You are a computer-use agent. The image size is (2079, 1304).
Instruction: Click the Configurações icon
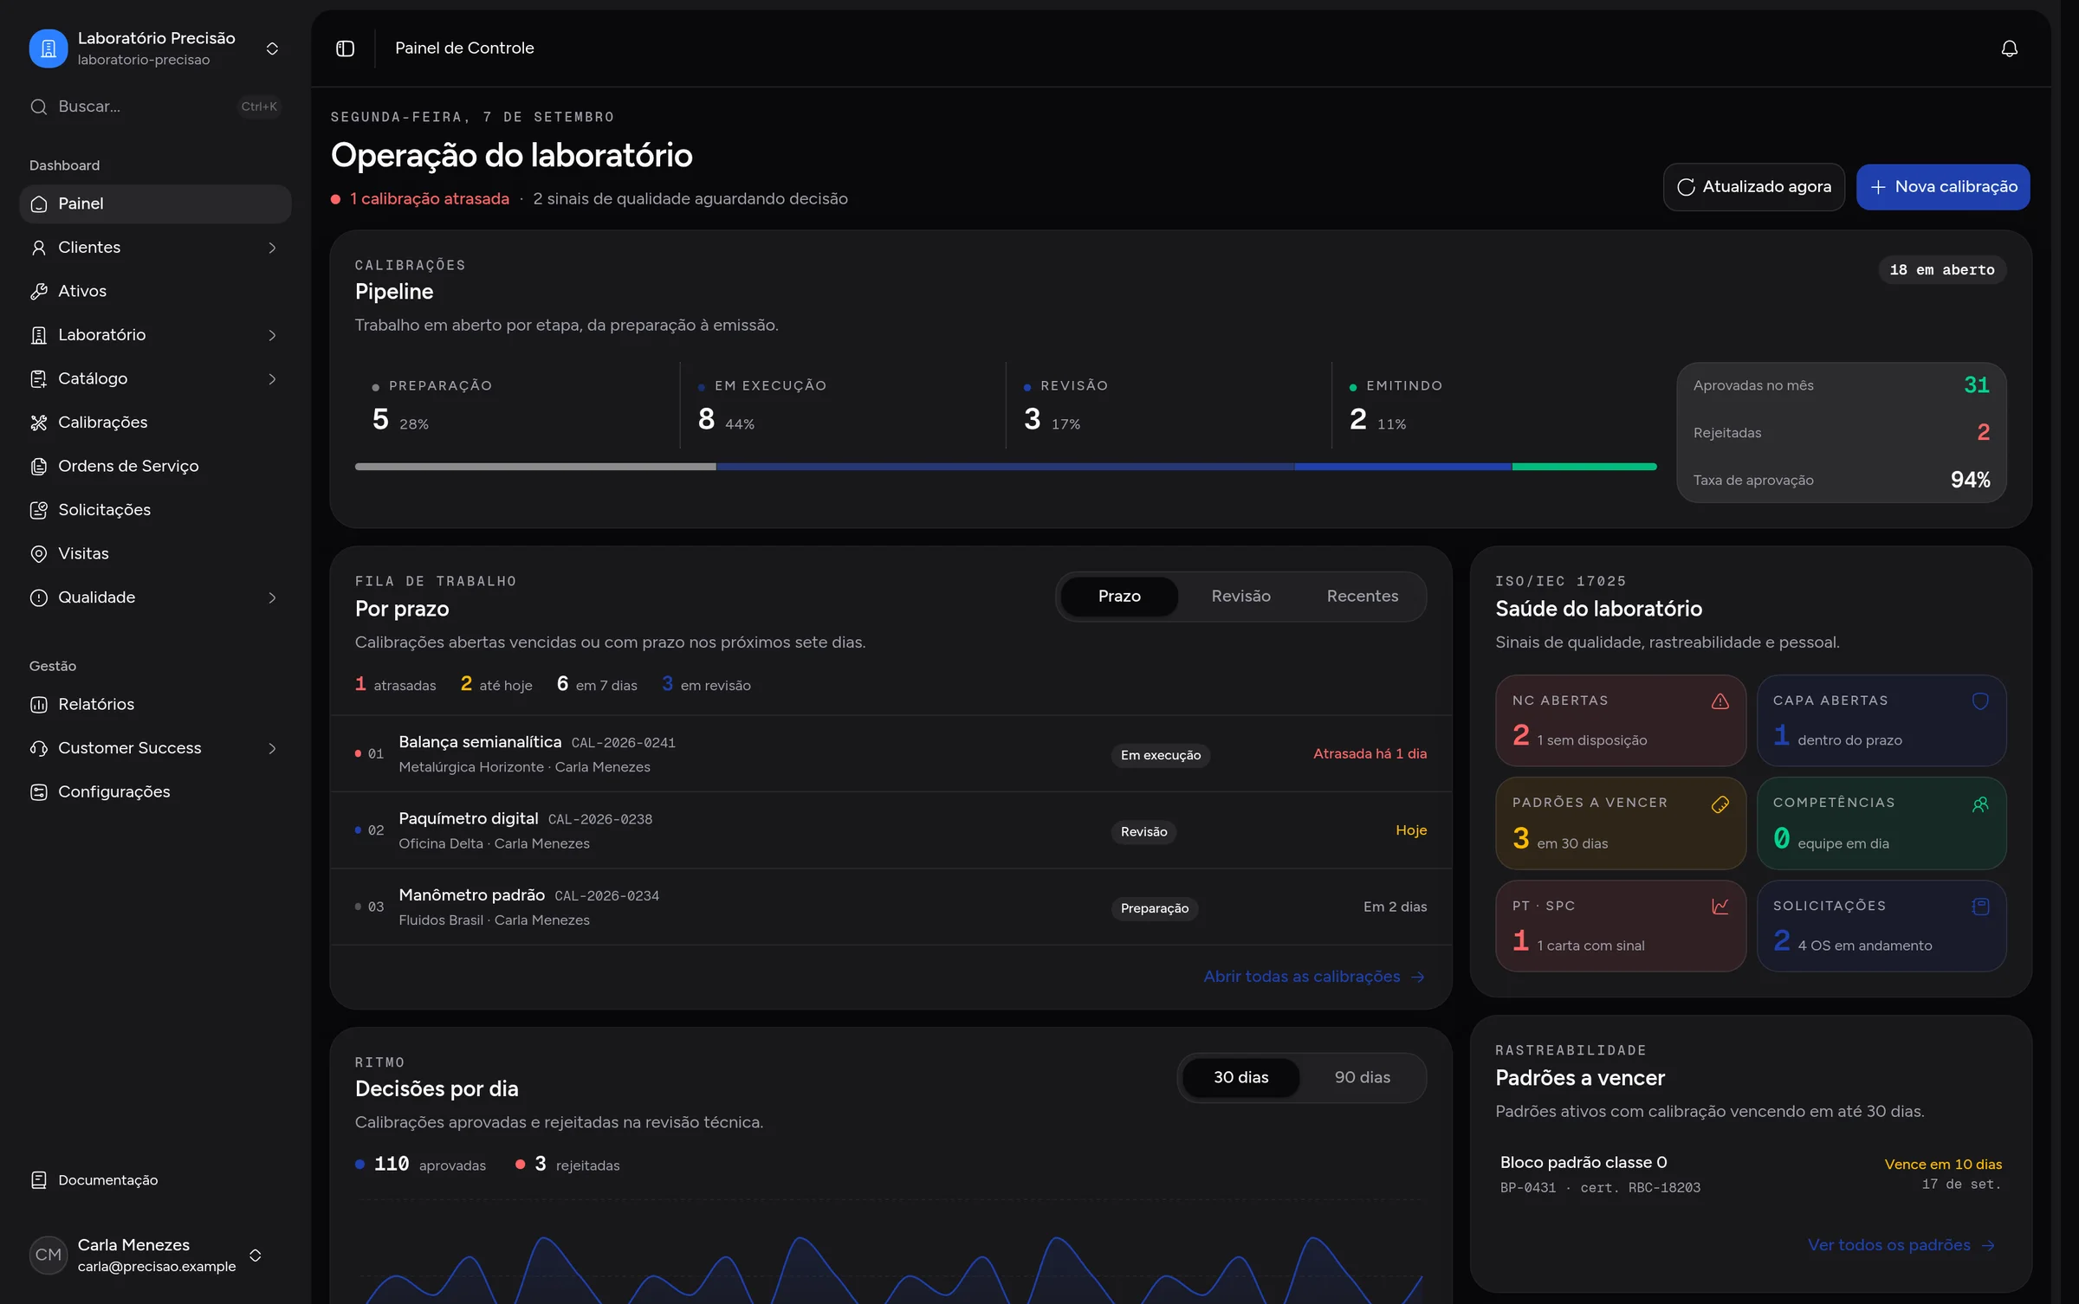(39, 792)
